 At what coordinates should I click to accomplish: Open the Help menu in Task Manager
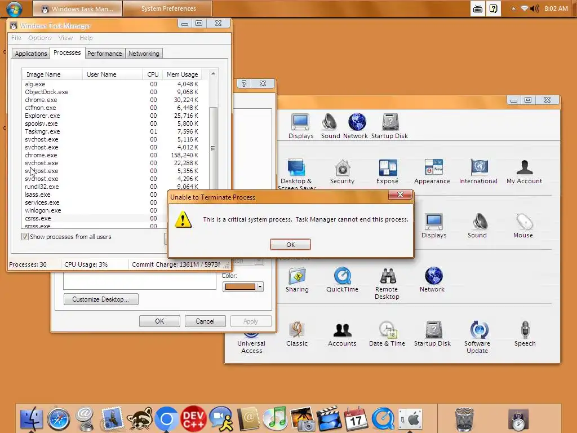[86, 38]
